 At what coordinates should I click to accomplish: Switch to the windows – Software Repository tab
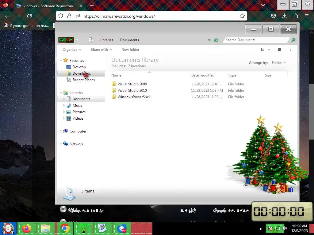pyautogui.click(x=48, y=6)
